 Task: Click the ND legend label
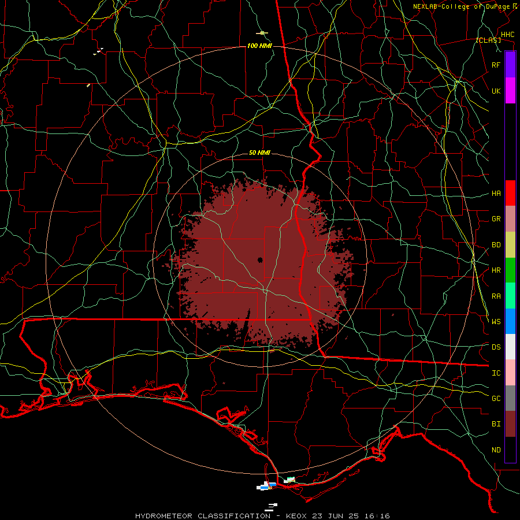pyautogui.click(x=496, y=450)
